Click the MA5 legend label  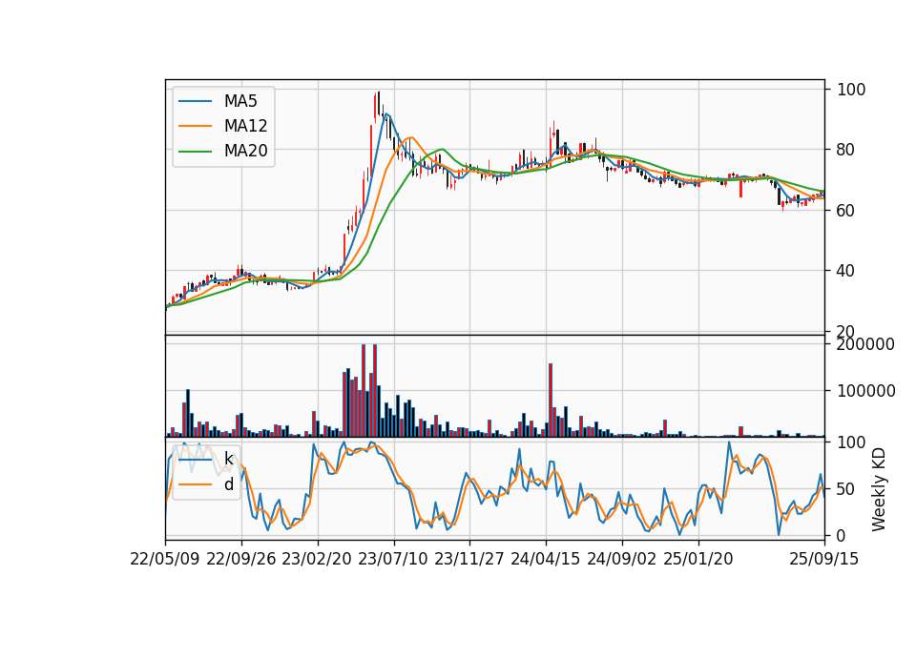tap(240, 101)
